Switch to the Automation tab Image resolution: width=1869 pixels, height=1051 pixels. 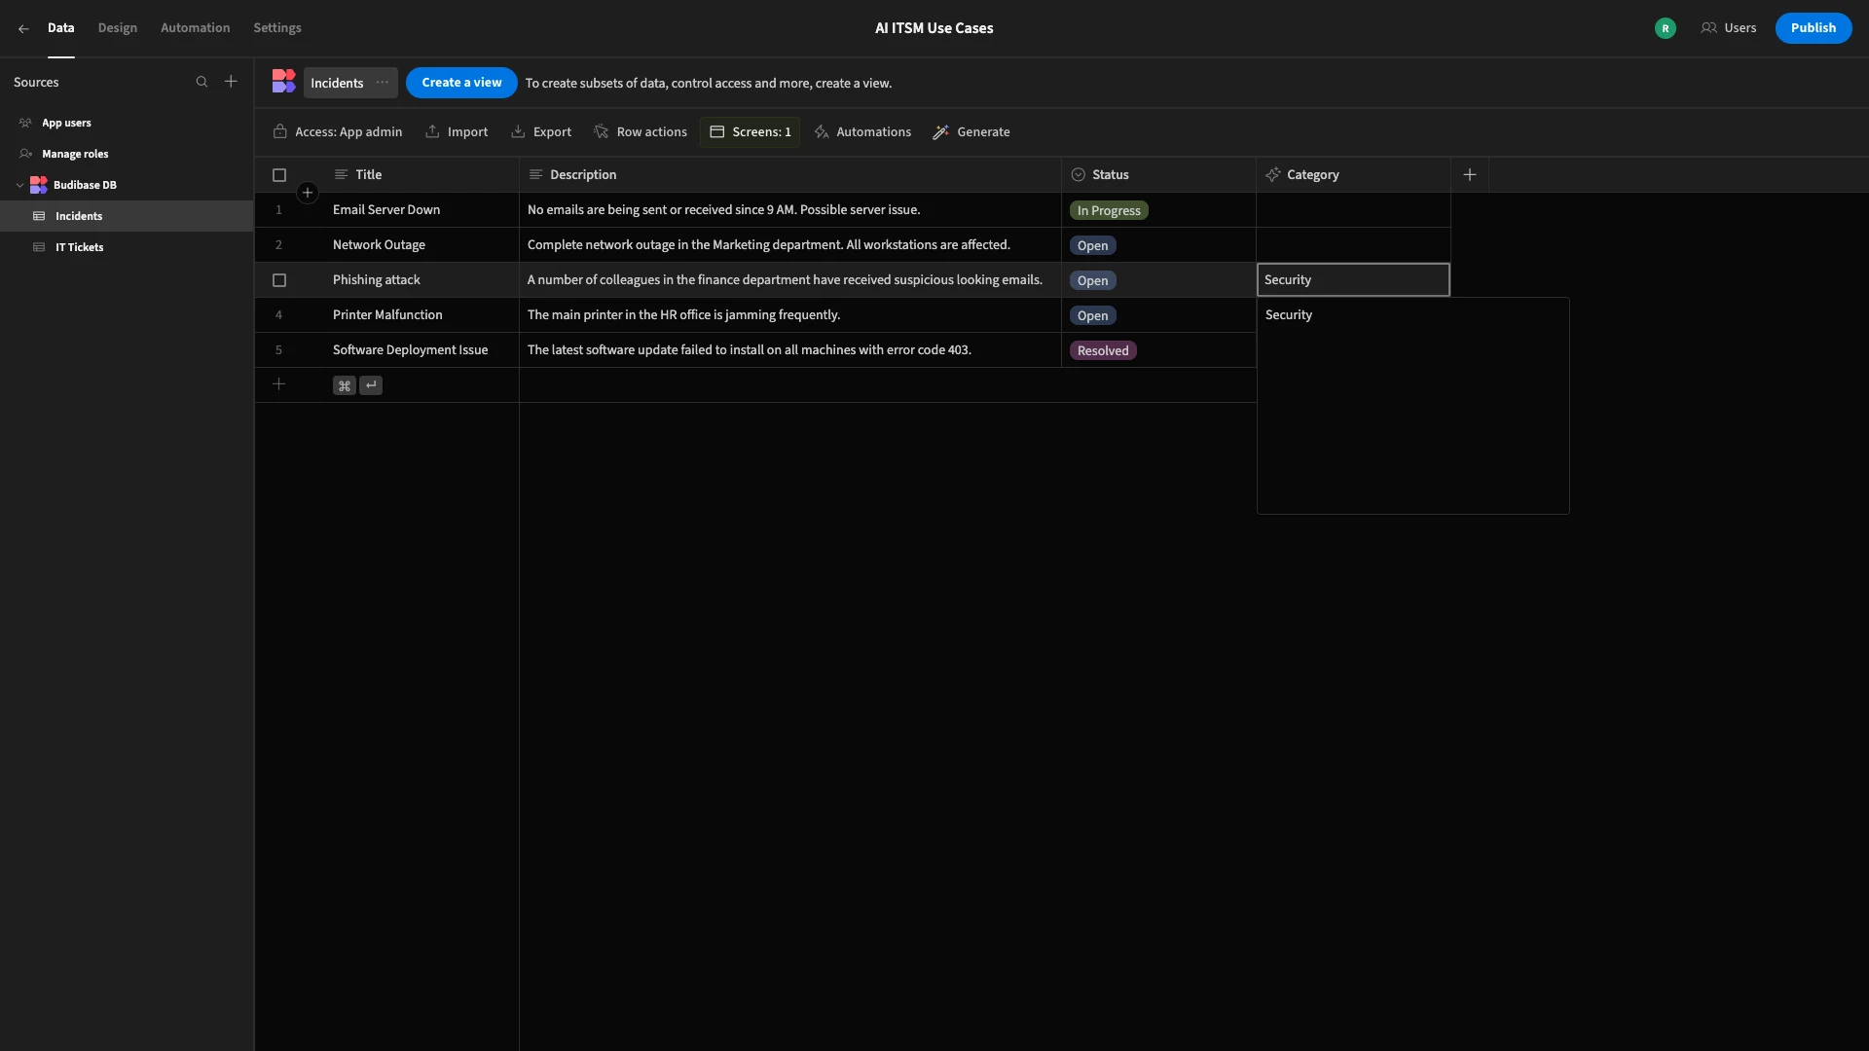point(196,28)
